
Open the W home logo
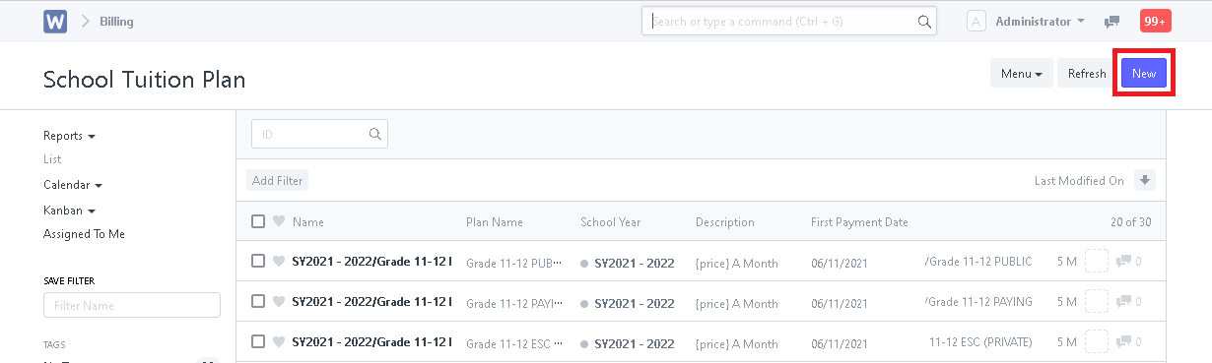[55, 21]
